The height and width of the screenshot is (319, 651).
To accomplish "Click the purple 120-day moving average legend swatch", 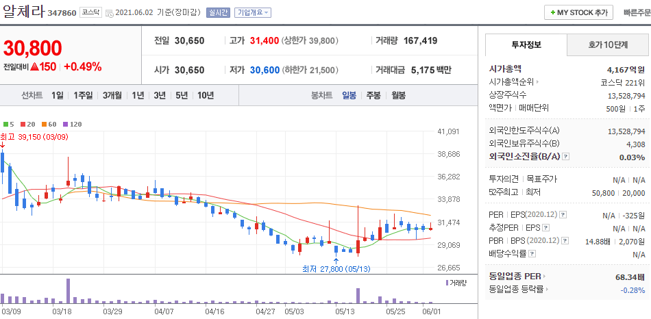I will (x=65, y=124).
